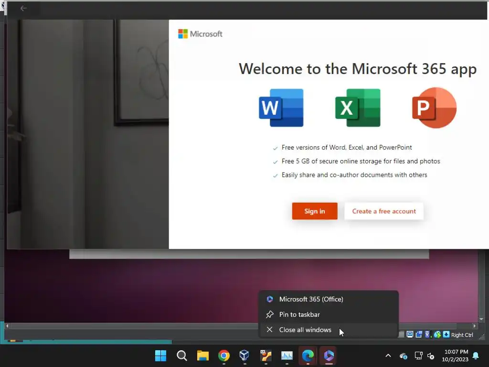489x367 pixels.
Task: Open the network tray icon
Action: click(x=418, y=356)
